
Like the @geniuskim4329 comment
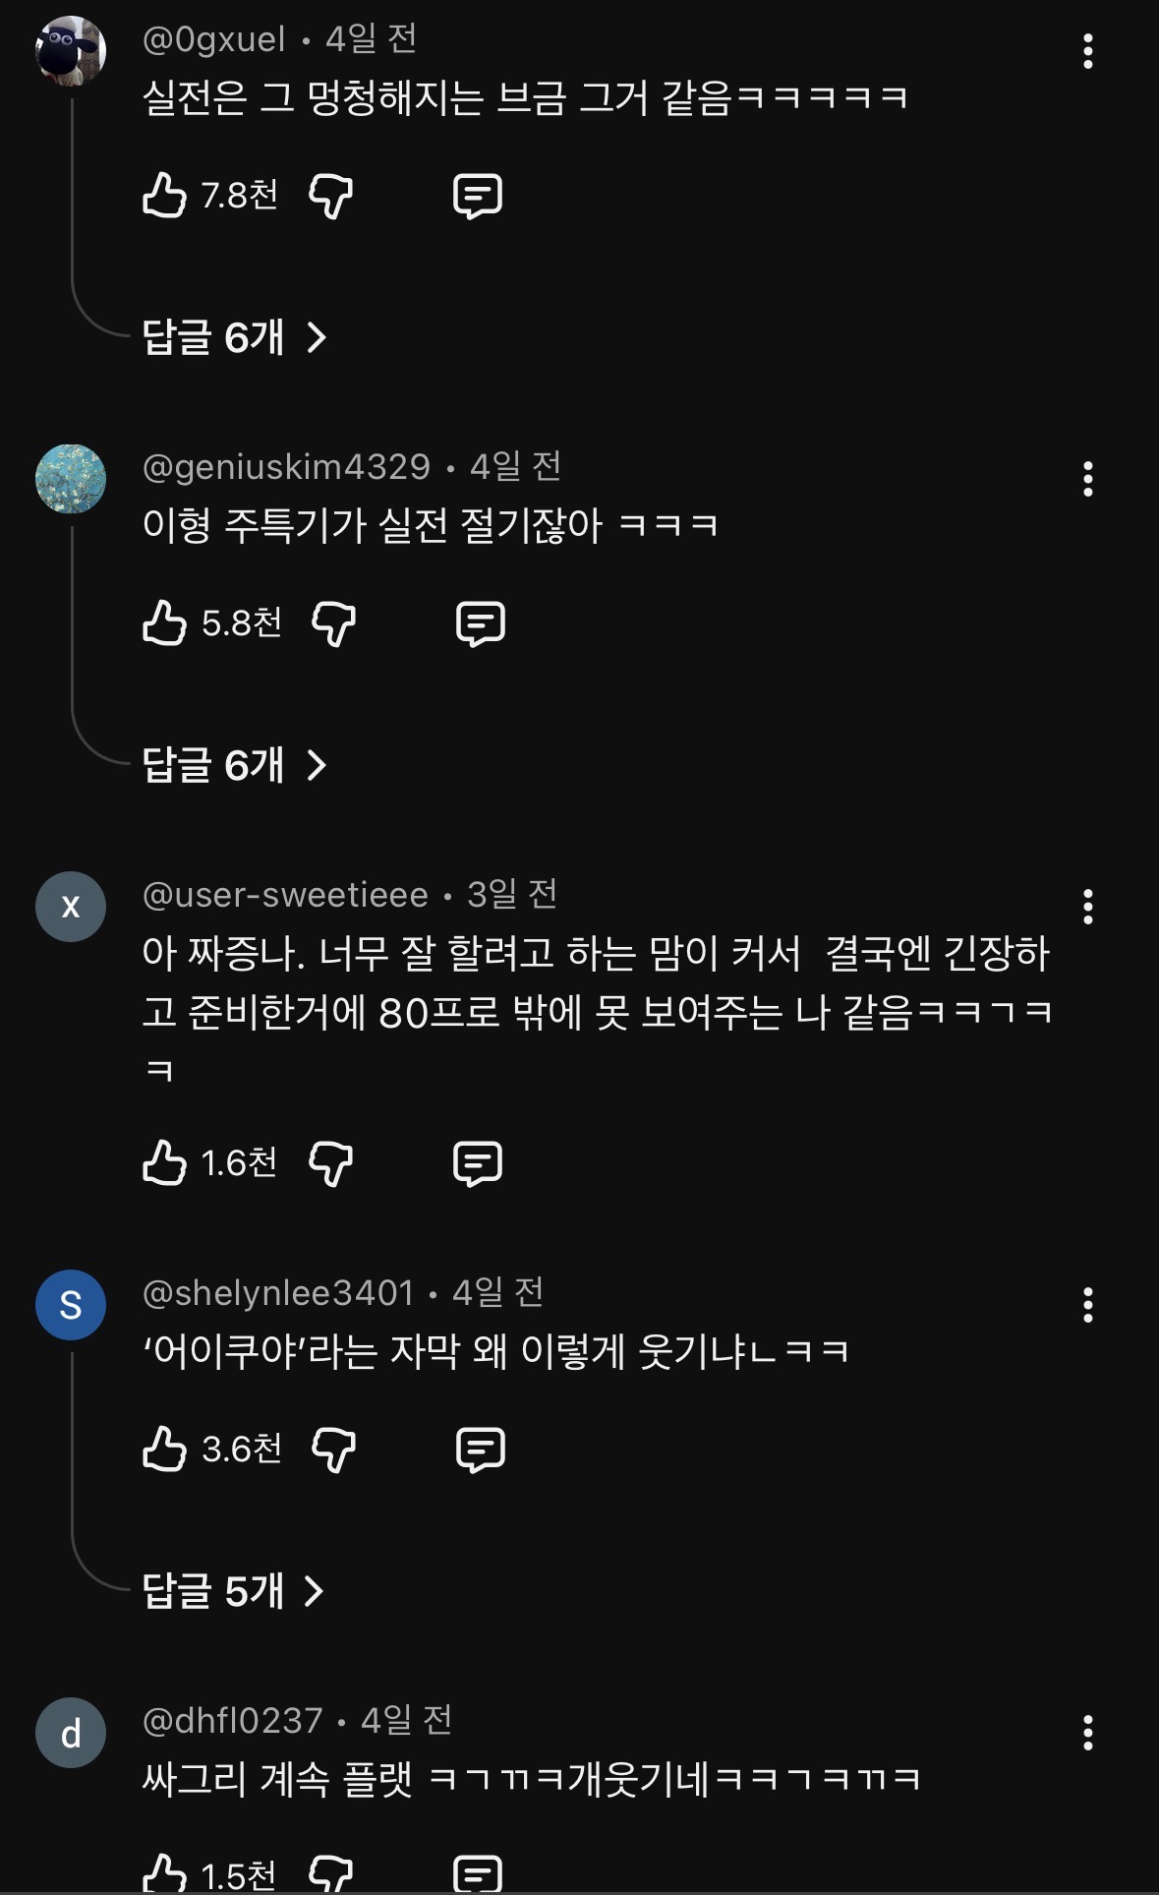click(x=165, y=622)
